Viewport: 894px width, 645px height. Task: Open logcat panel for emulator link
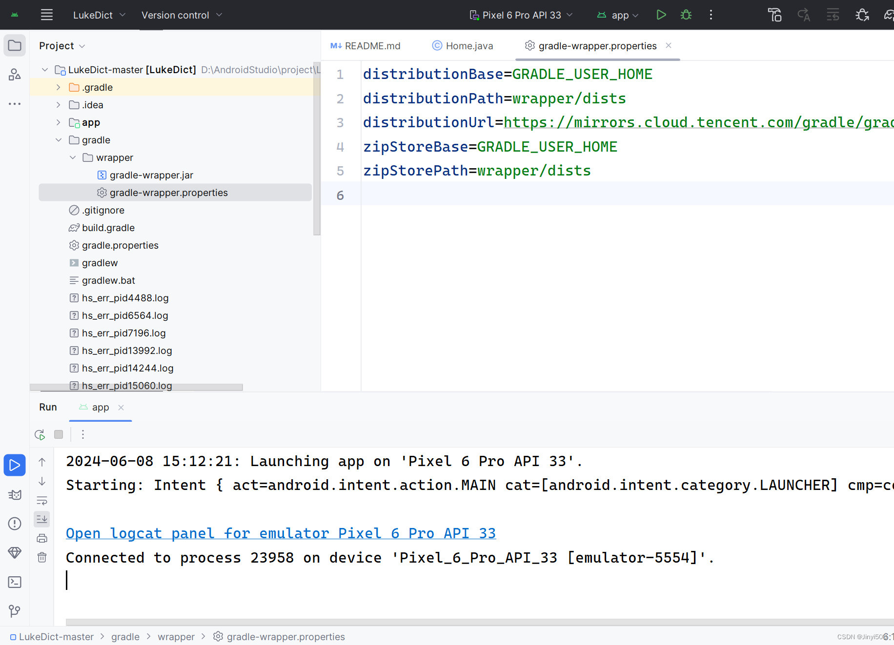click(281, 533)
